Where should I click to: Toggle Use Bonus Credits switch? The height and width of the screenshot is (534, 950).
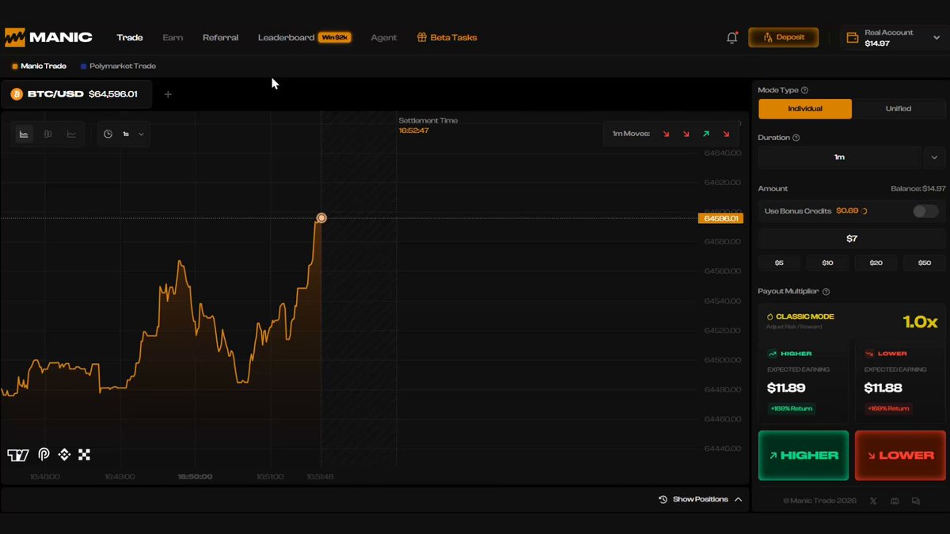pos(925,211)
